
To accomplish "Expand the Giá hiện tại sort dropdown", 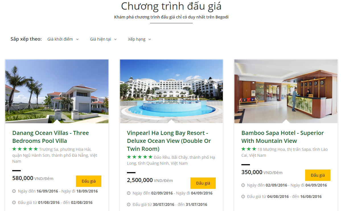I will coord(104,39).
